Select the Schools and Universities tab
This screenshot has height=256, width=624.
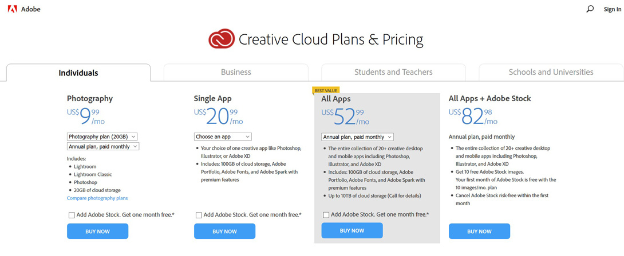[551, 73]
